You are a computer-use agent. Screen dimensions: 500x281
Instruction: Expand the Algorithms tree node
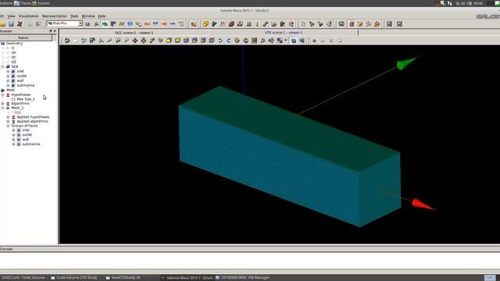3,104
